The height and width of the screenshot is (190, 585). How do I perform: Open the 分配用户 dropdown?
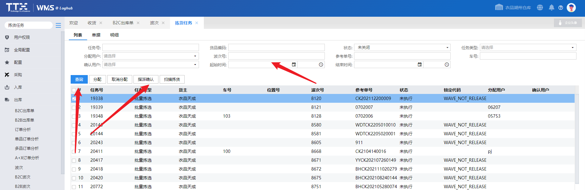click(195, 56)
